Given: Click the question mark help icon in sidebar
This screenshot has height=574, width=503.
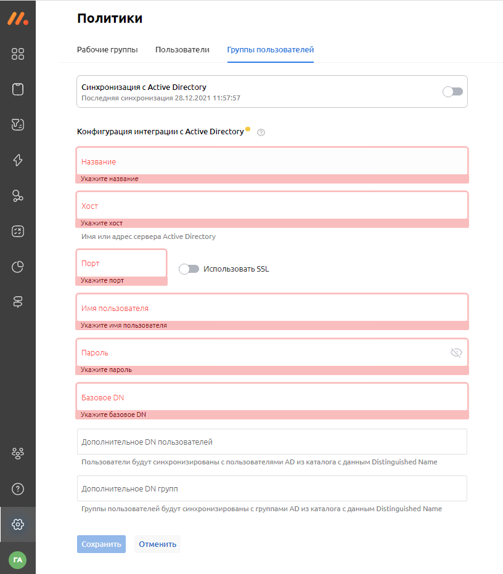Looking at the screenshot, I should 18,489.
